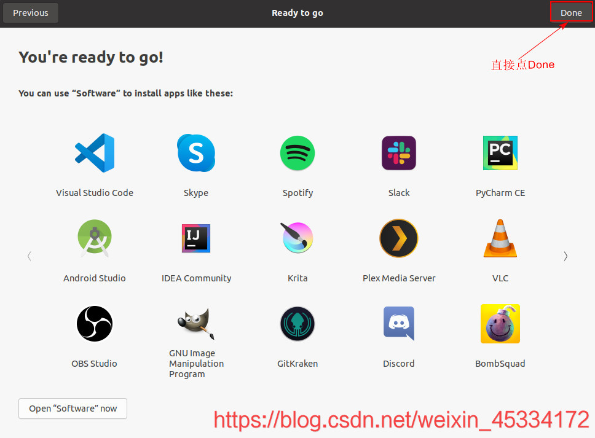Viewport: 595px width, 438px height.
Task: Click the "Slack" text label
Action: click(x=399, y=193)
